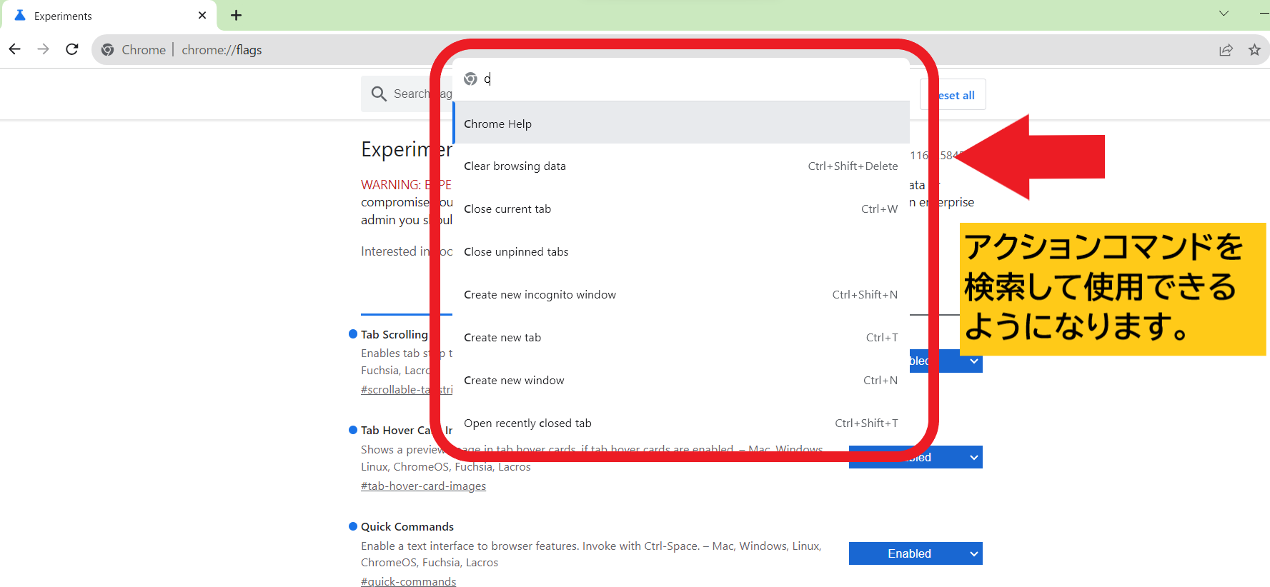
Task: Choose Create new window command
Action: click(x=681, y=380)
